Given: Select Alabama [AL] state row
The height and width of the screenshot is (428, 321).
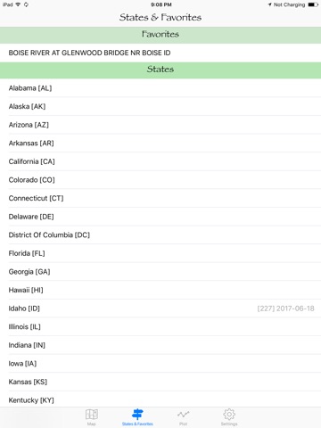Looking at the screenshot, I should (x=160, y=88).
